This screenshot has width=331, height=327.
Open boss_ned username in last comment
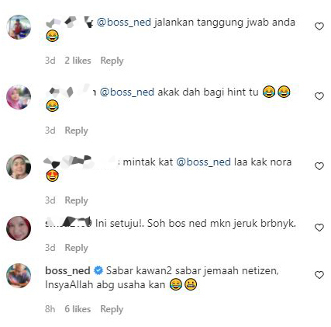(67, 271)
